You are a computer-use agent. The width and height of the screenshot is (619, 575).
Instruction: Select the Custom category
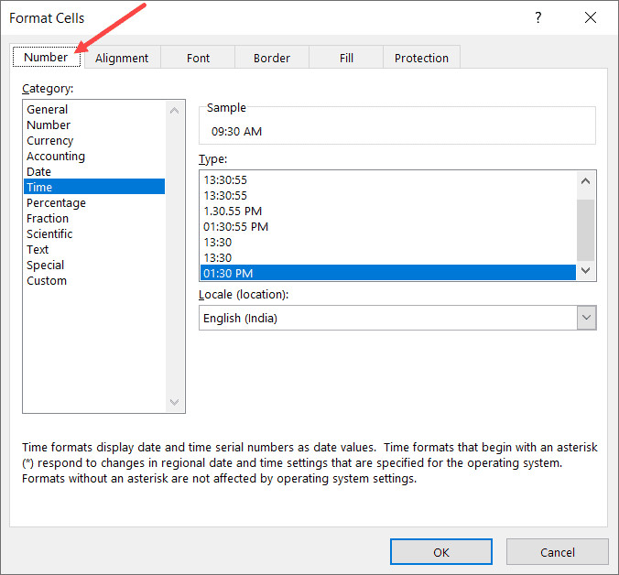coord(47,281)
